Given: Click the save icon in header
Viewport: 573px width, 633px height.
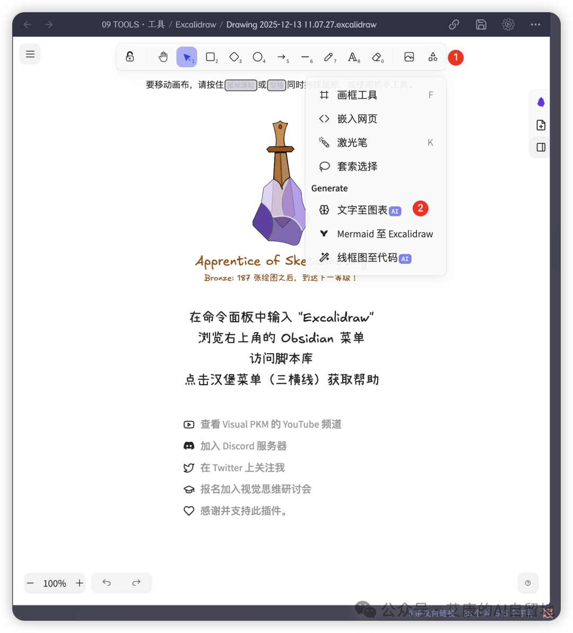Looking at the screenshot, I should click(481, 24).
